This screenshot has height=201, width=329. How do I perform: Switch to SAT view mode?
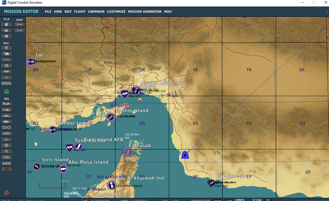(229, 200)
